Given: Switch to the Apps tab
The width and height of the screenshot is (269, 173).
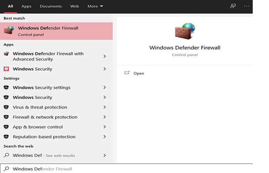Looking at the screenshot, I should (27, 6).
